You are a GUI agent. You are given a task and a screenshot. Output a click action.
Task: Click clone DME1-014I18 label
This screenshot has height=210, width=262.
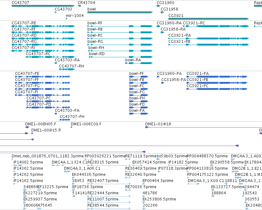tap(158, 124)
